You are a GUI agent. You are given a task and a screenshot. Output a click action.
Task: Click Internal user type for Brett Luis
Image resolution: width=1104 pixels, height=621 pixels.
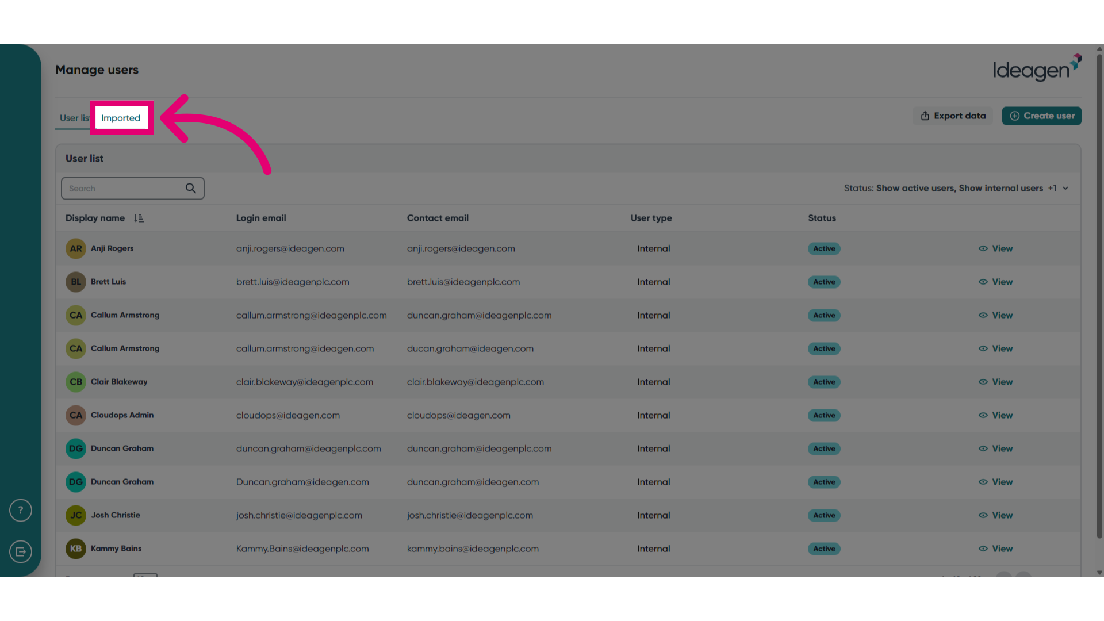tap(653, 282)
